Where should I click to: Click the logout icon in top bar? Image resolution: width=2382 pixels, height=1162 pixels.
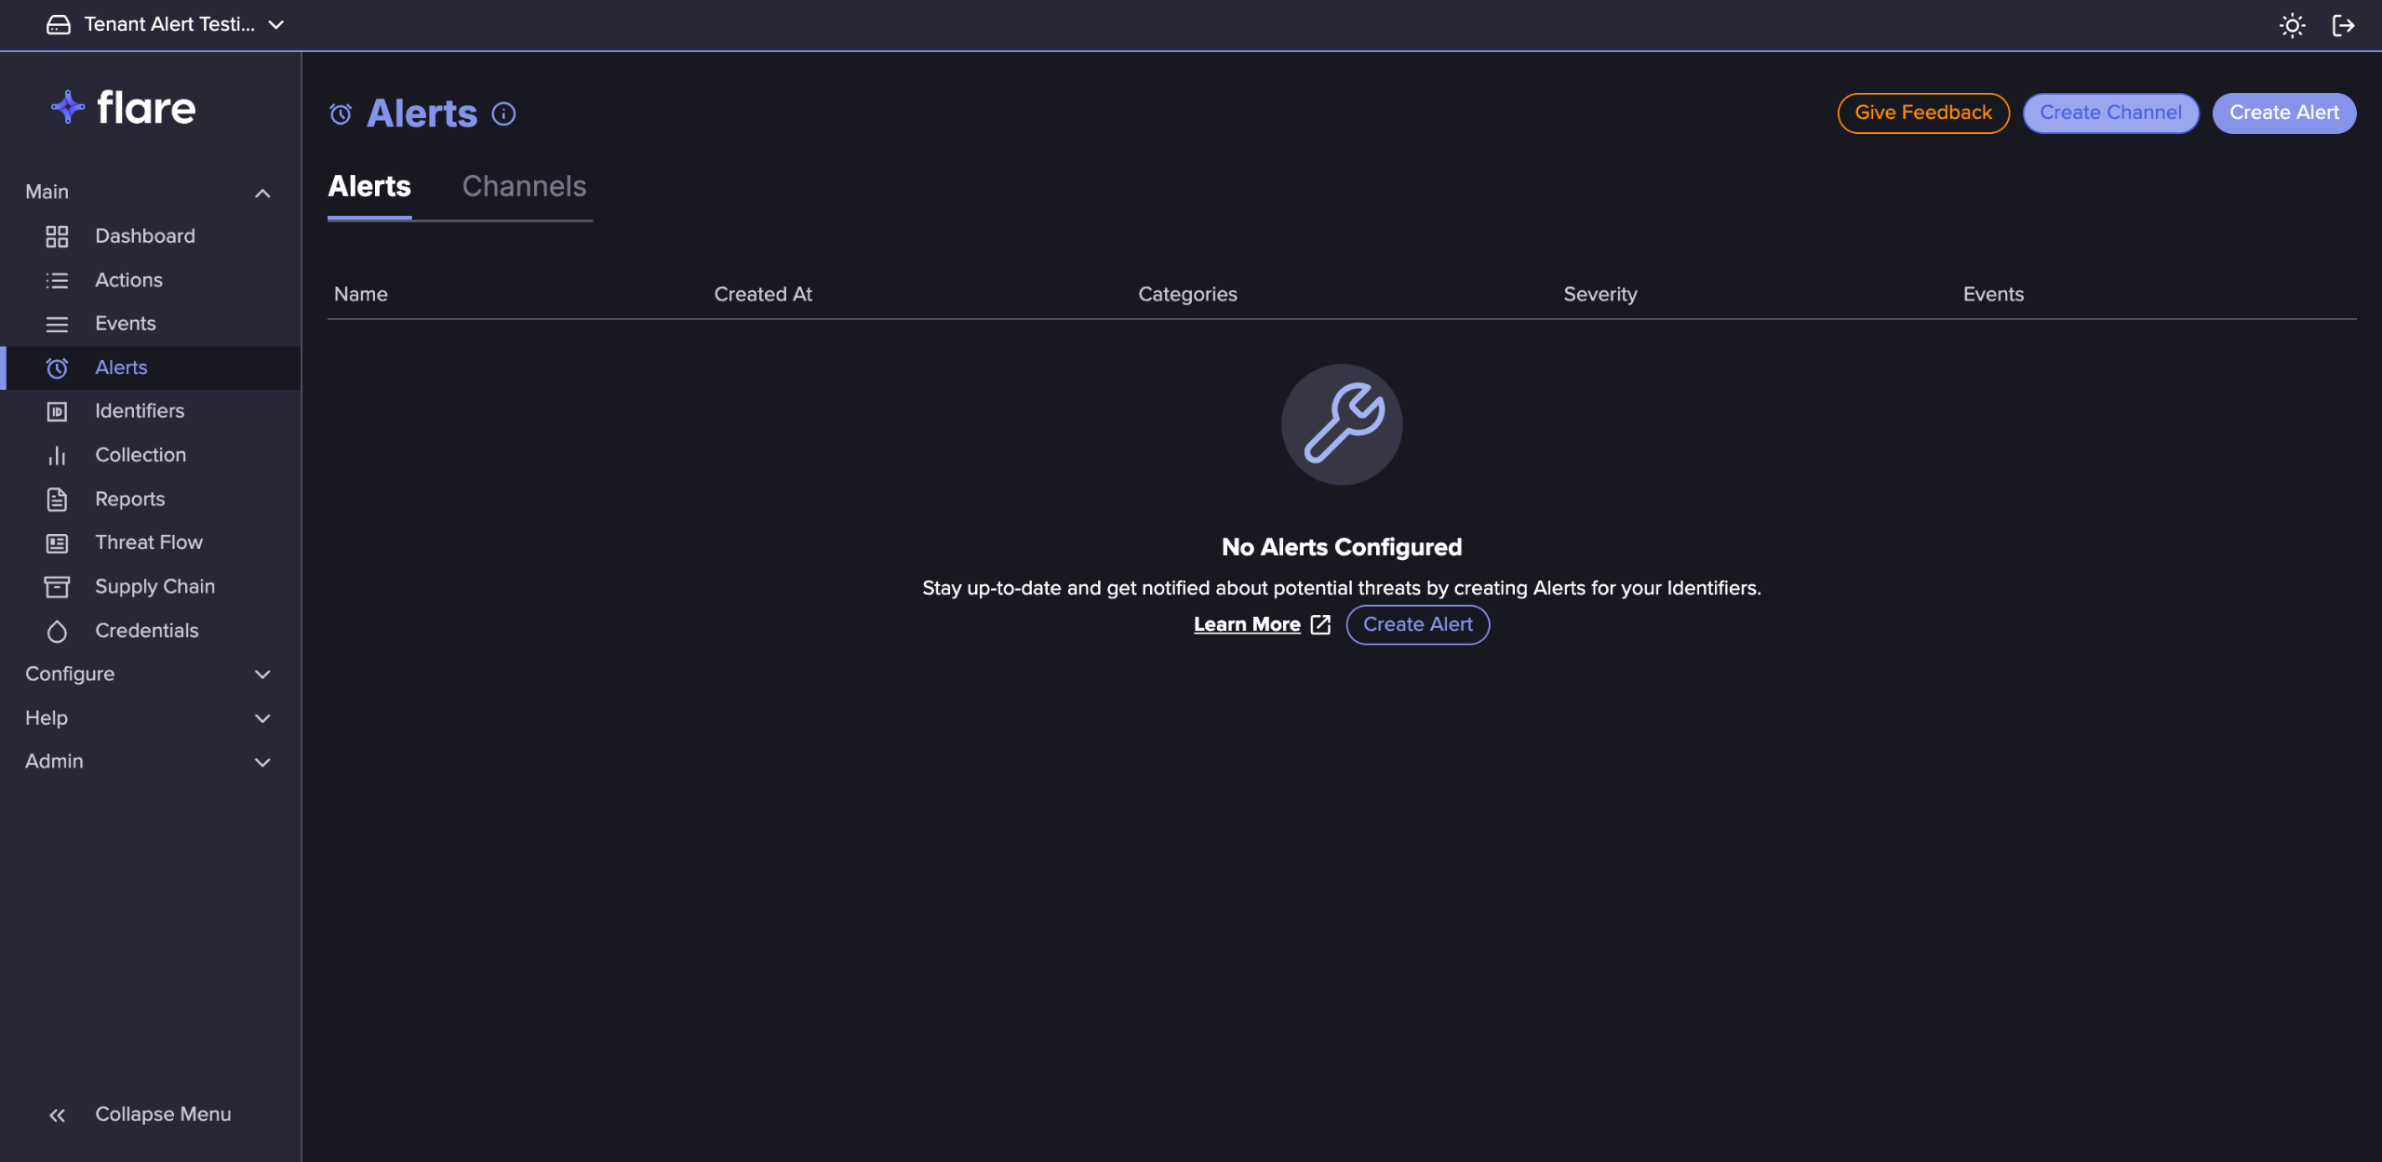pos(2343,25)
